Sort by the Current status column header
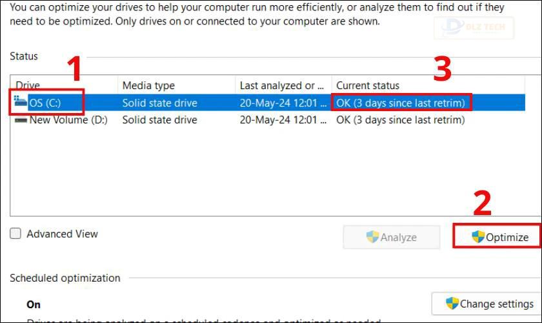542x323 pixels. (368, 85)
